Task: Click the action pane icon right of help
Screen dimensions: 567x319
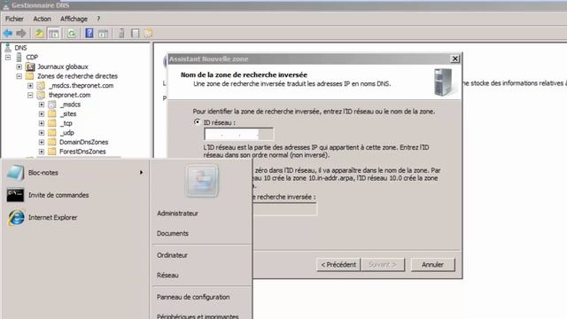Action: click(103, 34)
